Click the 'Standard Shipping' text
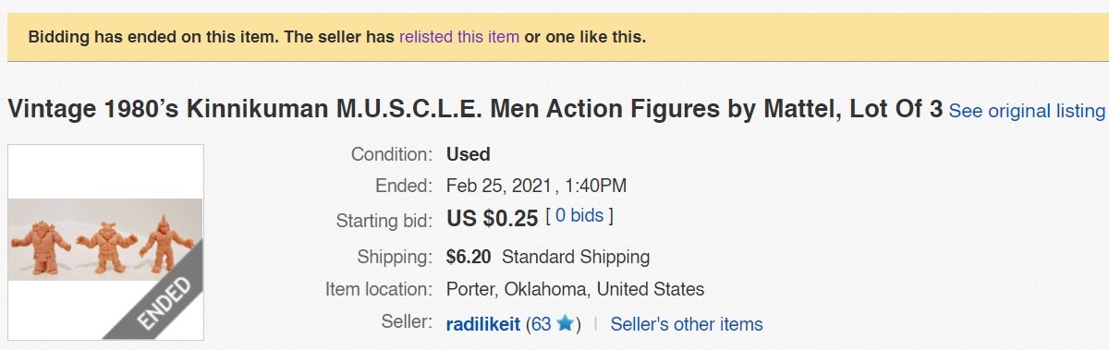Image resolution: width=1109 pixels, height=350 pixels. [576, 257]
